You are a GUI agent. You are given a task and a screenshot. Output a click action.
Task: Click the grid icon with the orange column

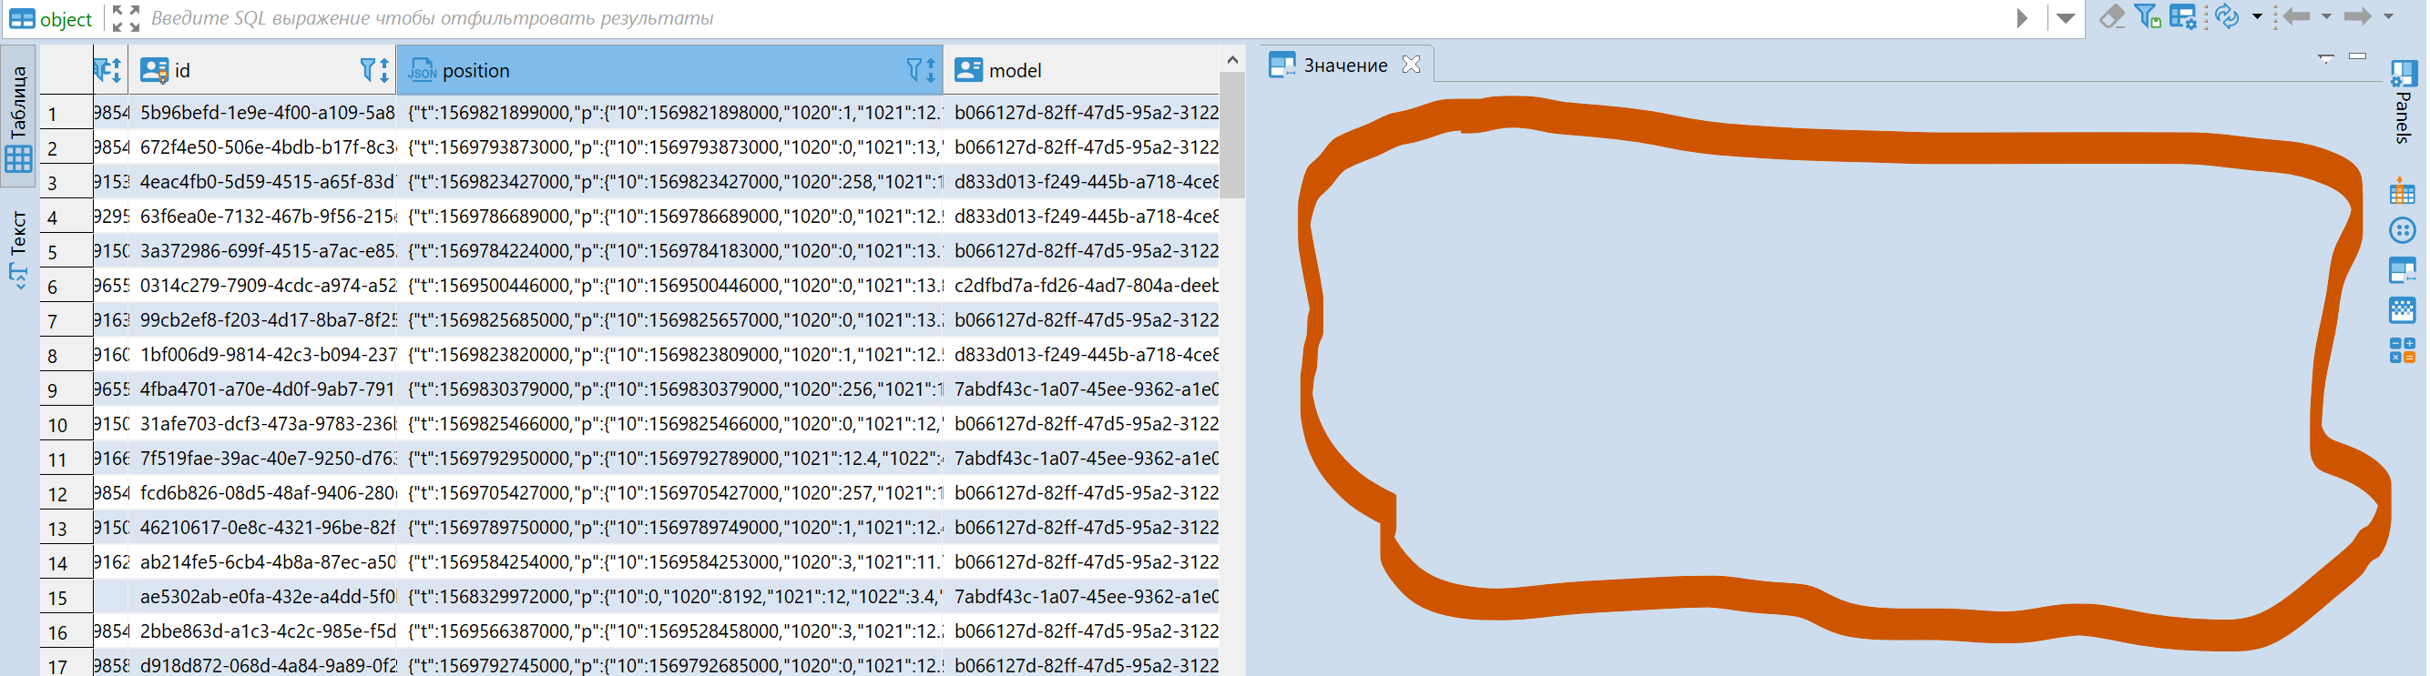pyautogui.click(x=2402, y=191)
